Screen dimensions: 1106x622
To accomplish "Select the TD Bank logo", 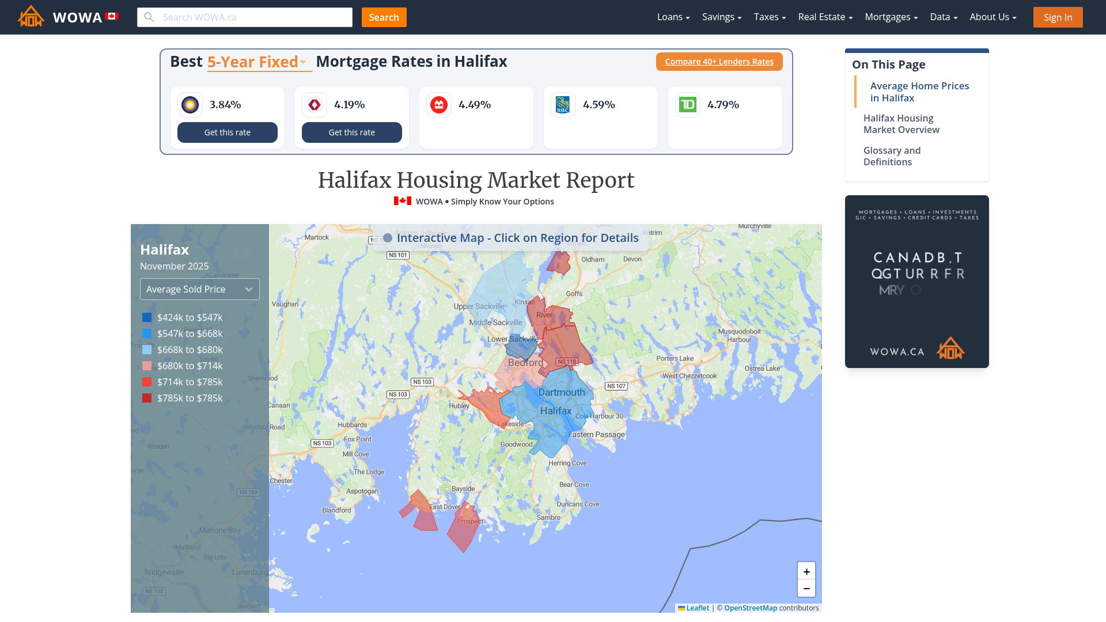I will point(687,105).
